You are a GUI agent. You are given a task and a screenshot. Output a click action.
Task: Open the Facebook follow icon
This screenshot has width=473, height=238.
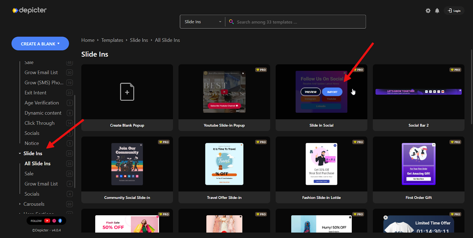coord(60,221)
